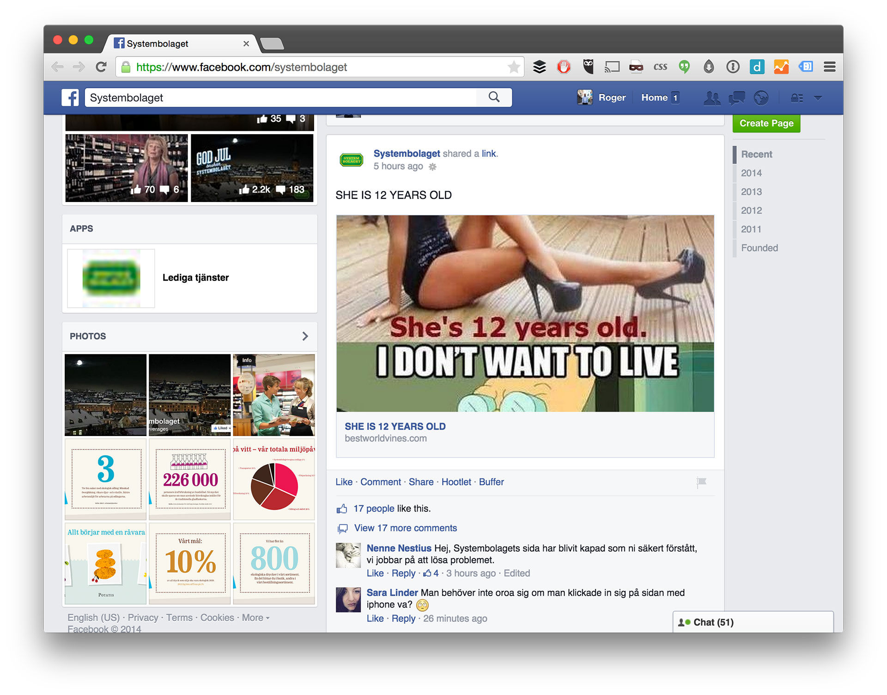Expand 'View 17 more comments'

click(x=405, y=528)
